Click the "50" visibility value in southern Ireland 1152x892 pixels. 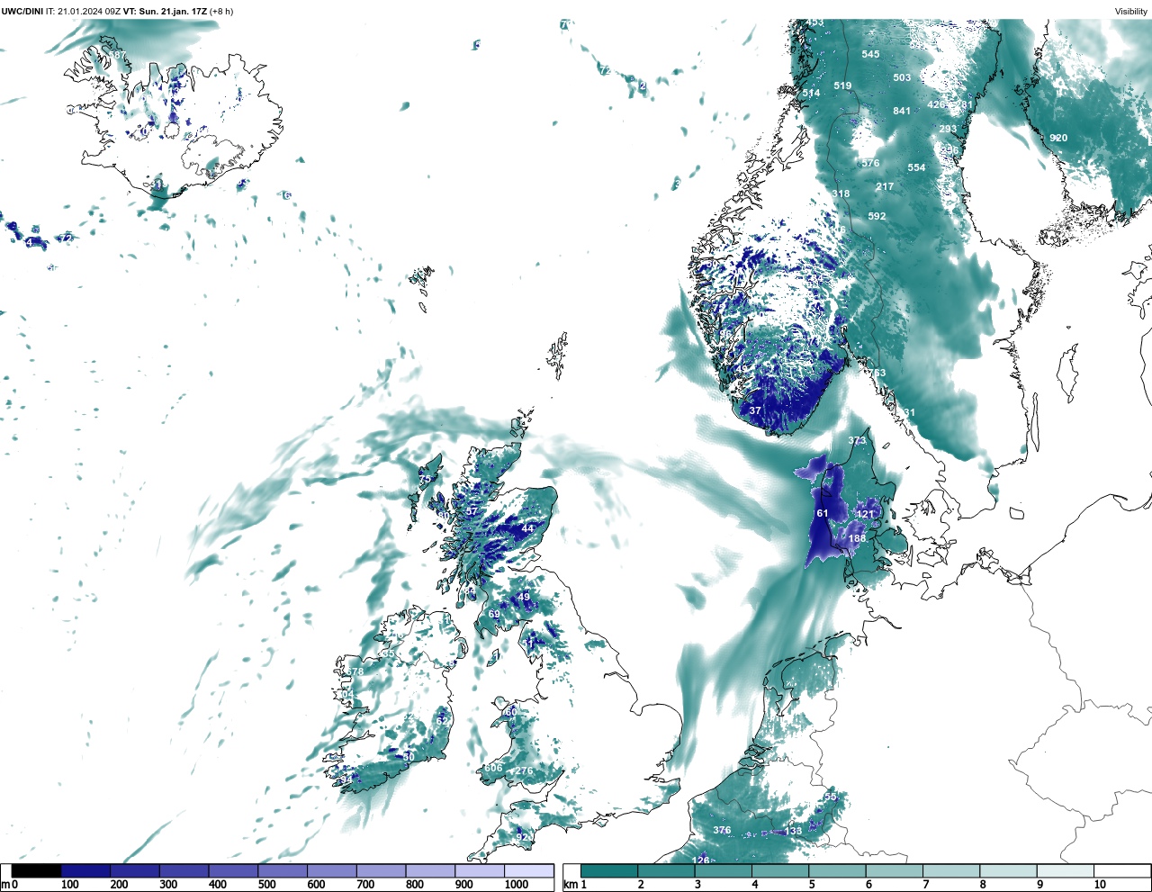pyautogui.click(x=409, y=757)
